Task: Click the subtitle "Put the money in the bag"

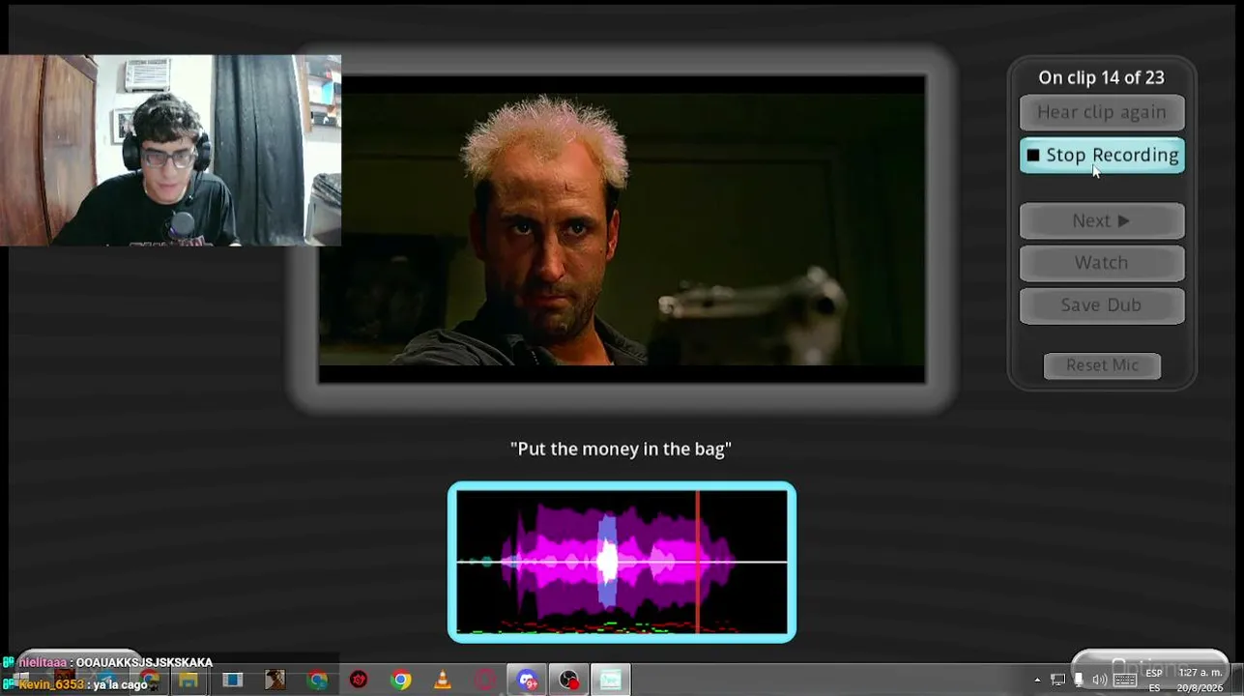Action: tap(621, 449)
